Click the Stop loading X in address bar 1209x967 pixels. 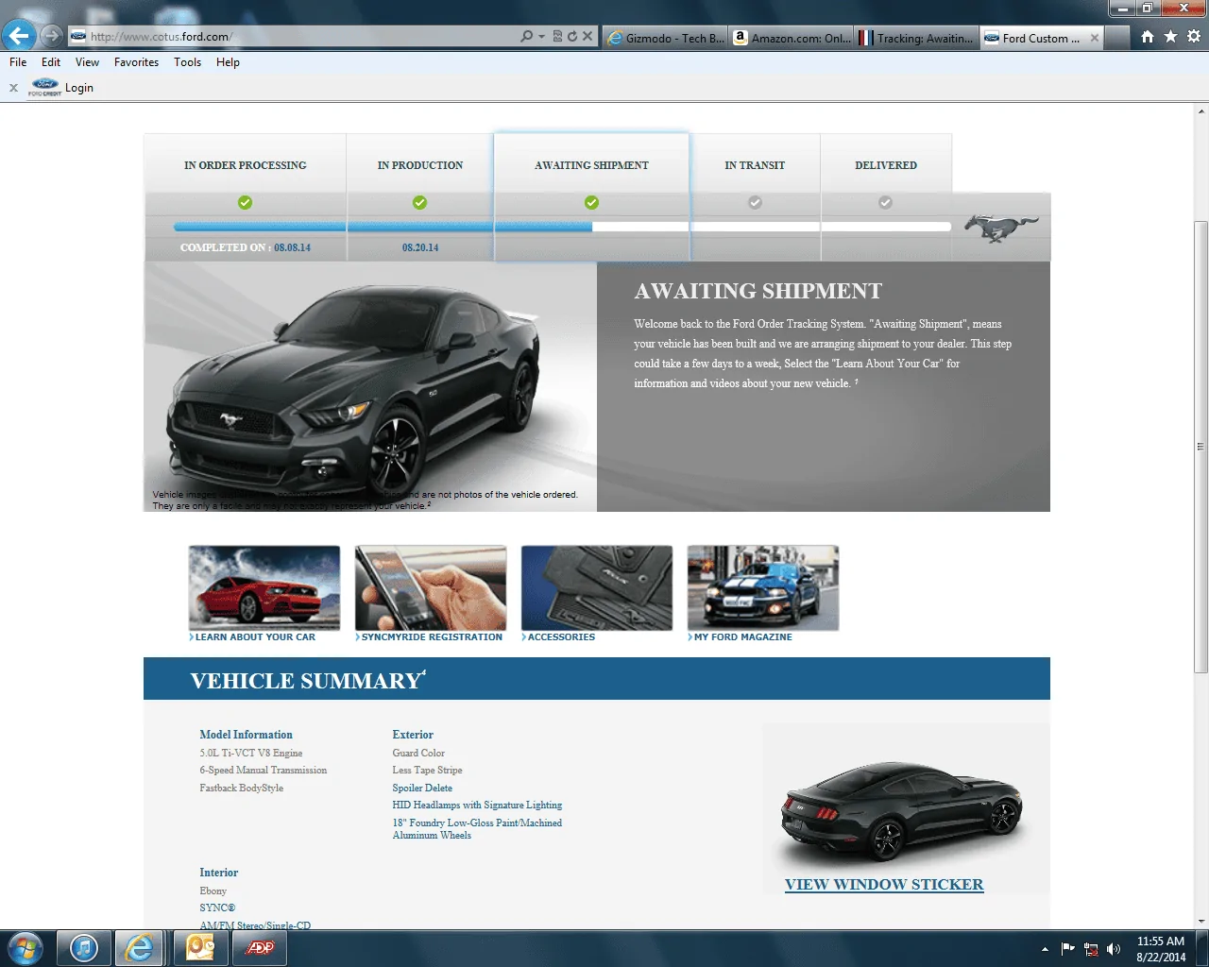[587, 37]
